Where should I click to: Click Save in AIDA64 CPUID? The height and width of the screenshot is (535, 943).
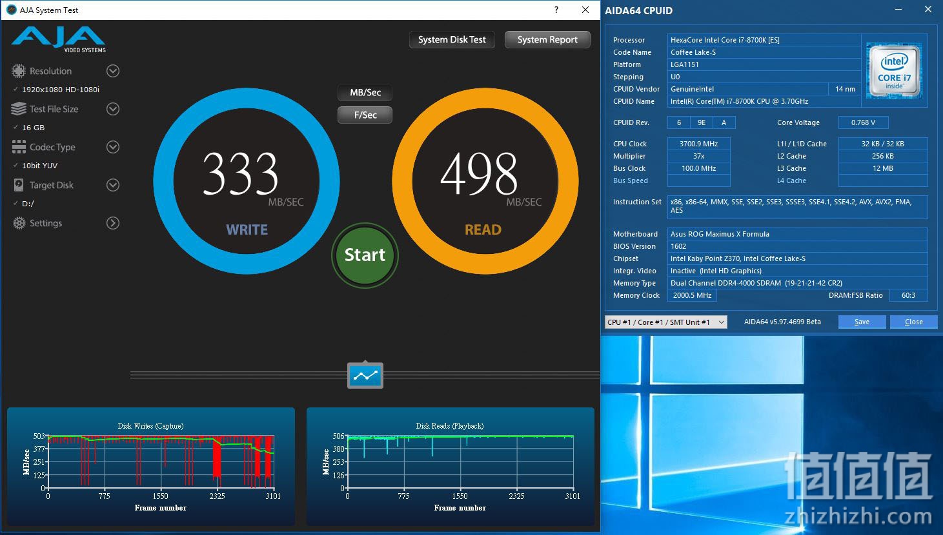click(x=862, y=322)
